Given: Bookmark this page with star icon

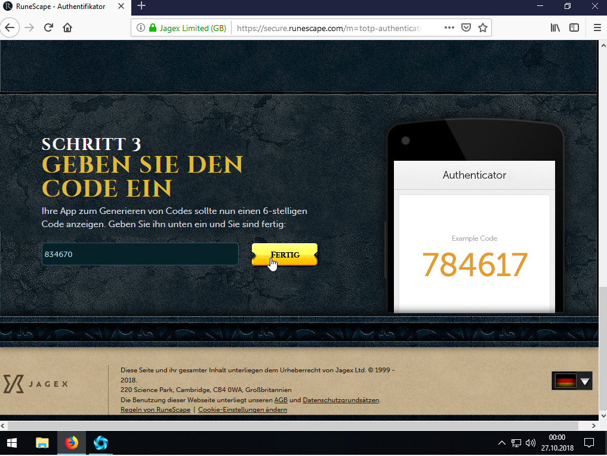Looking at the screenshot, I should point(483,27).
